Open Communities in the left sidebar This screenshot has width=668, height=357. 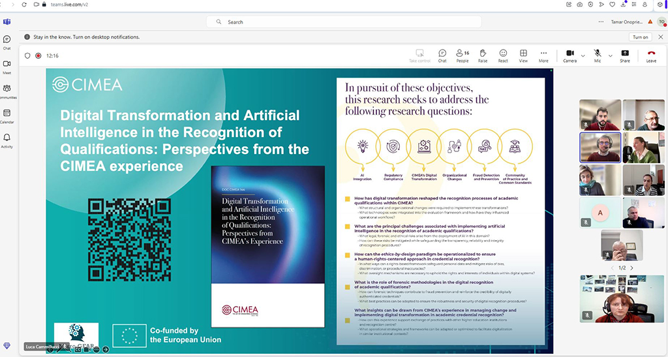(7, 90)
